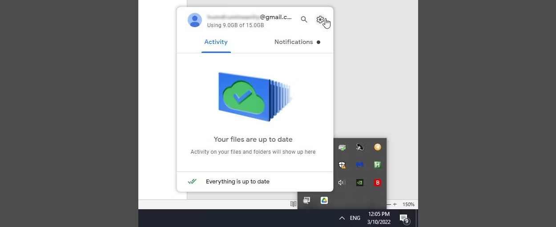
Task: Click 'Your files are up to date' text
Action: [253, 139]
